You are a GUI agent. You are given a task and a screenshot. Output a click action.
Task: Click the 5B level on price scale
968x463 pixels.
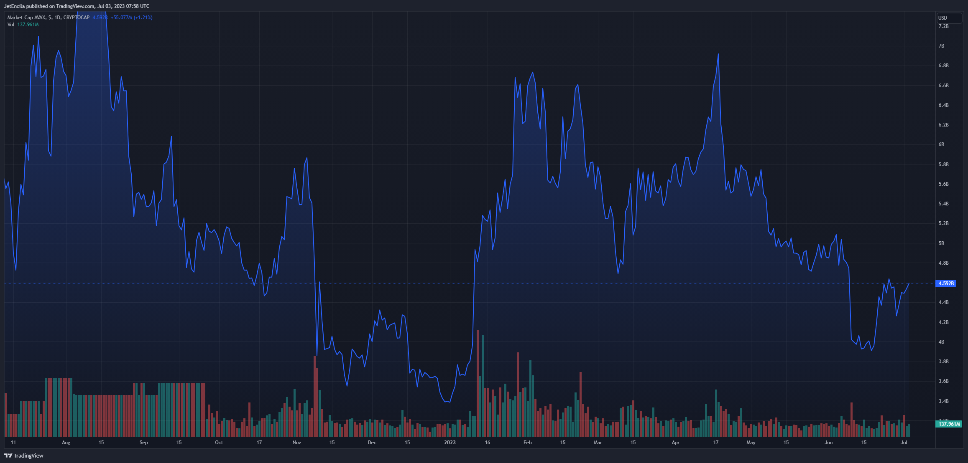[941, 243]
